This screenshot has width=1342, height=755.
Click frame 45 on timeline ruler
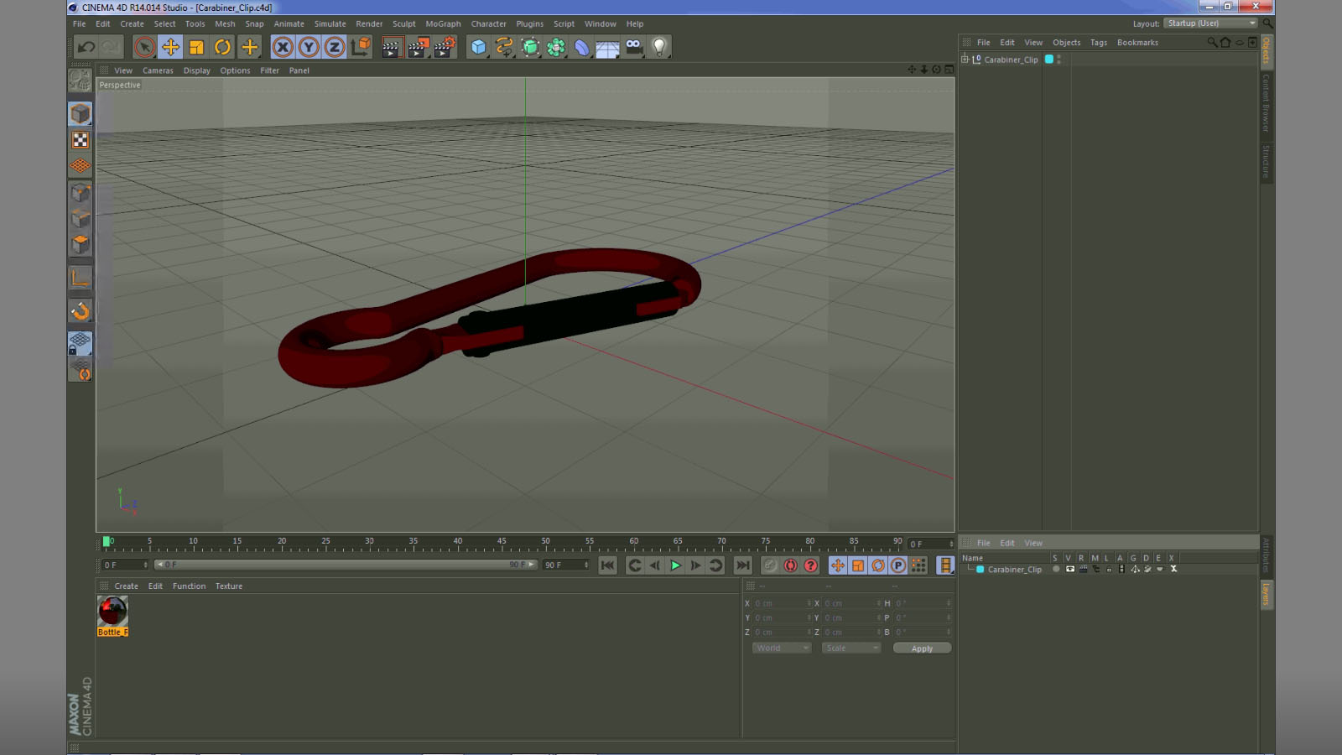tap(502, 543)
